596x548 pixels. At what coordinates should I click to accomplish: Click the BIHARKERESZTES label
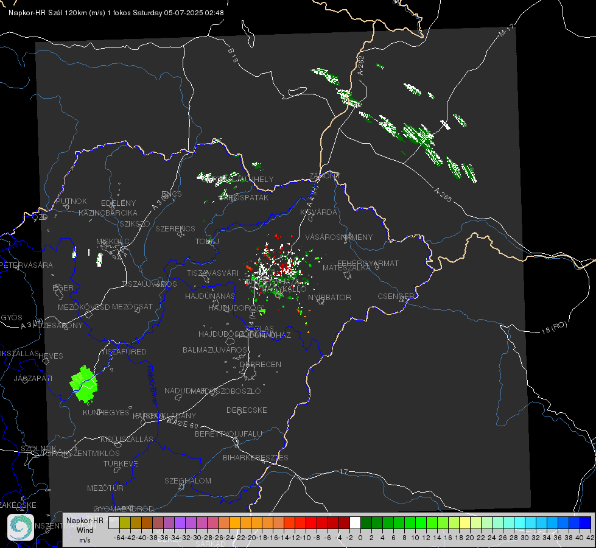coord(256,457)
